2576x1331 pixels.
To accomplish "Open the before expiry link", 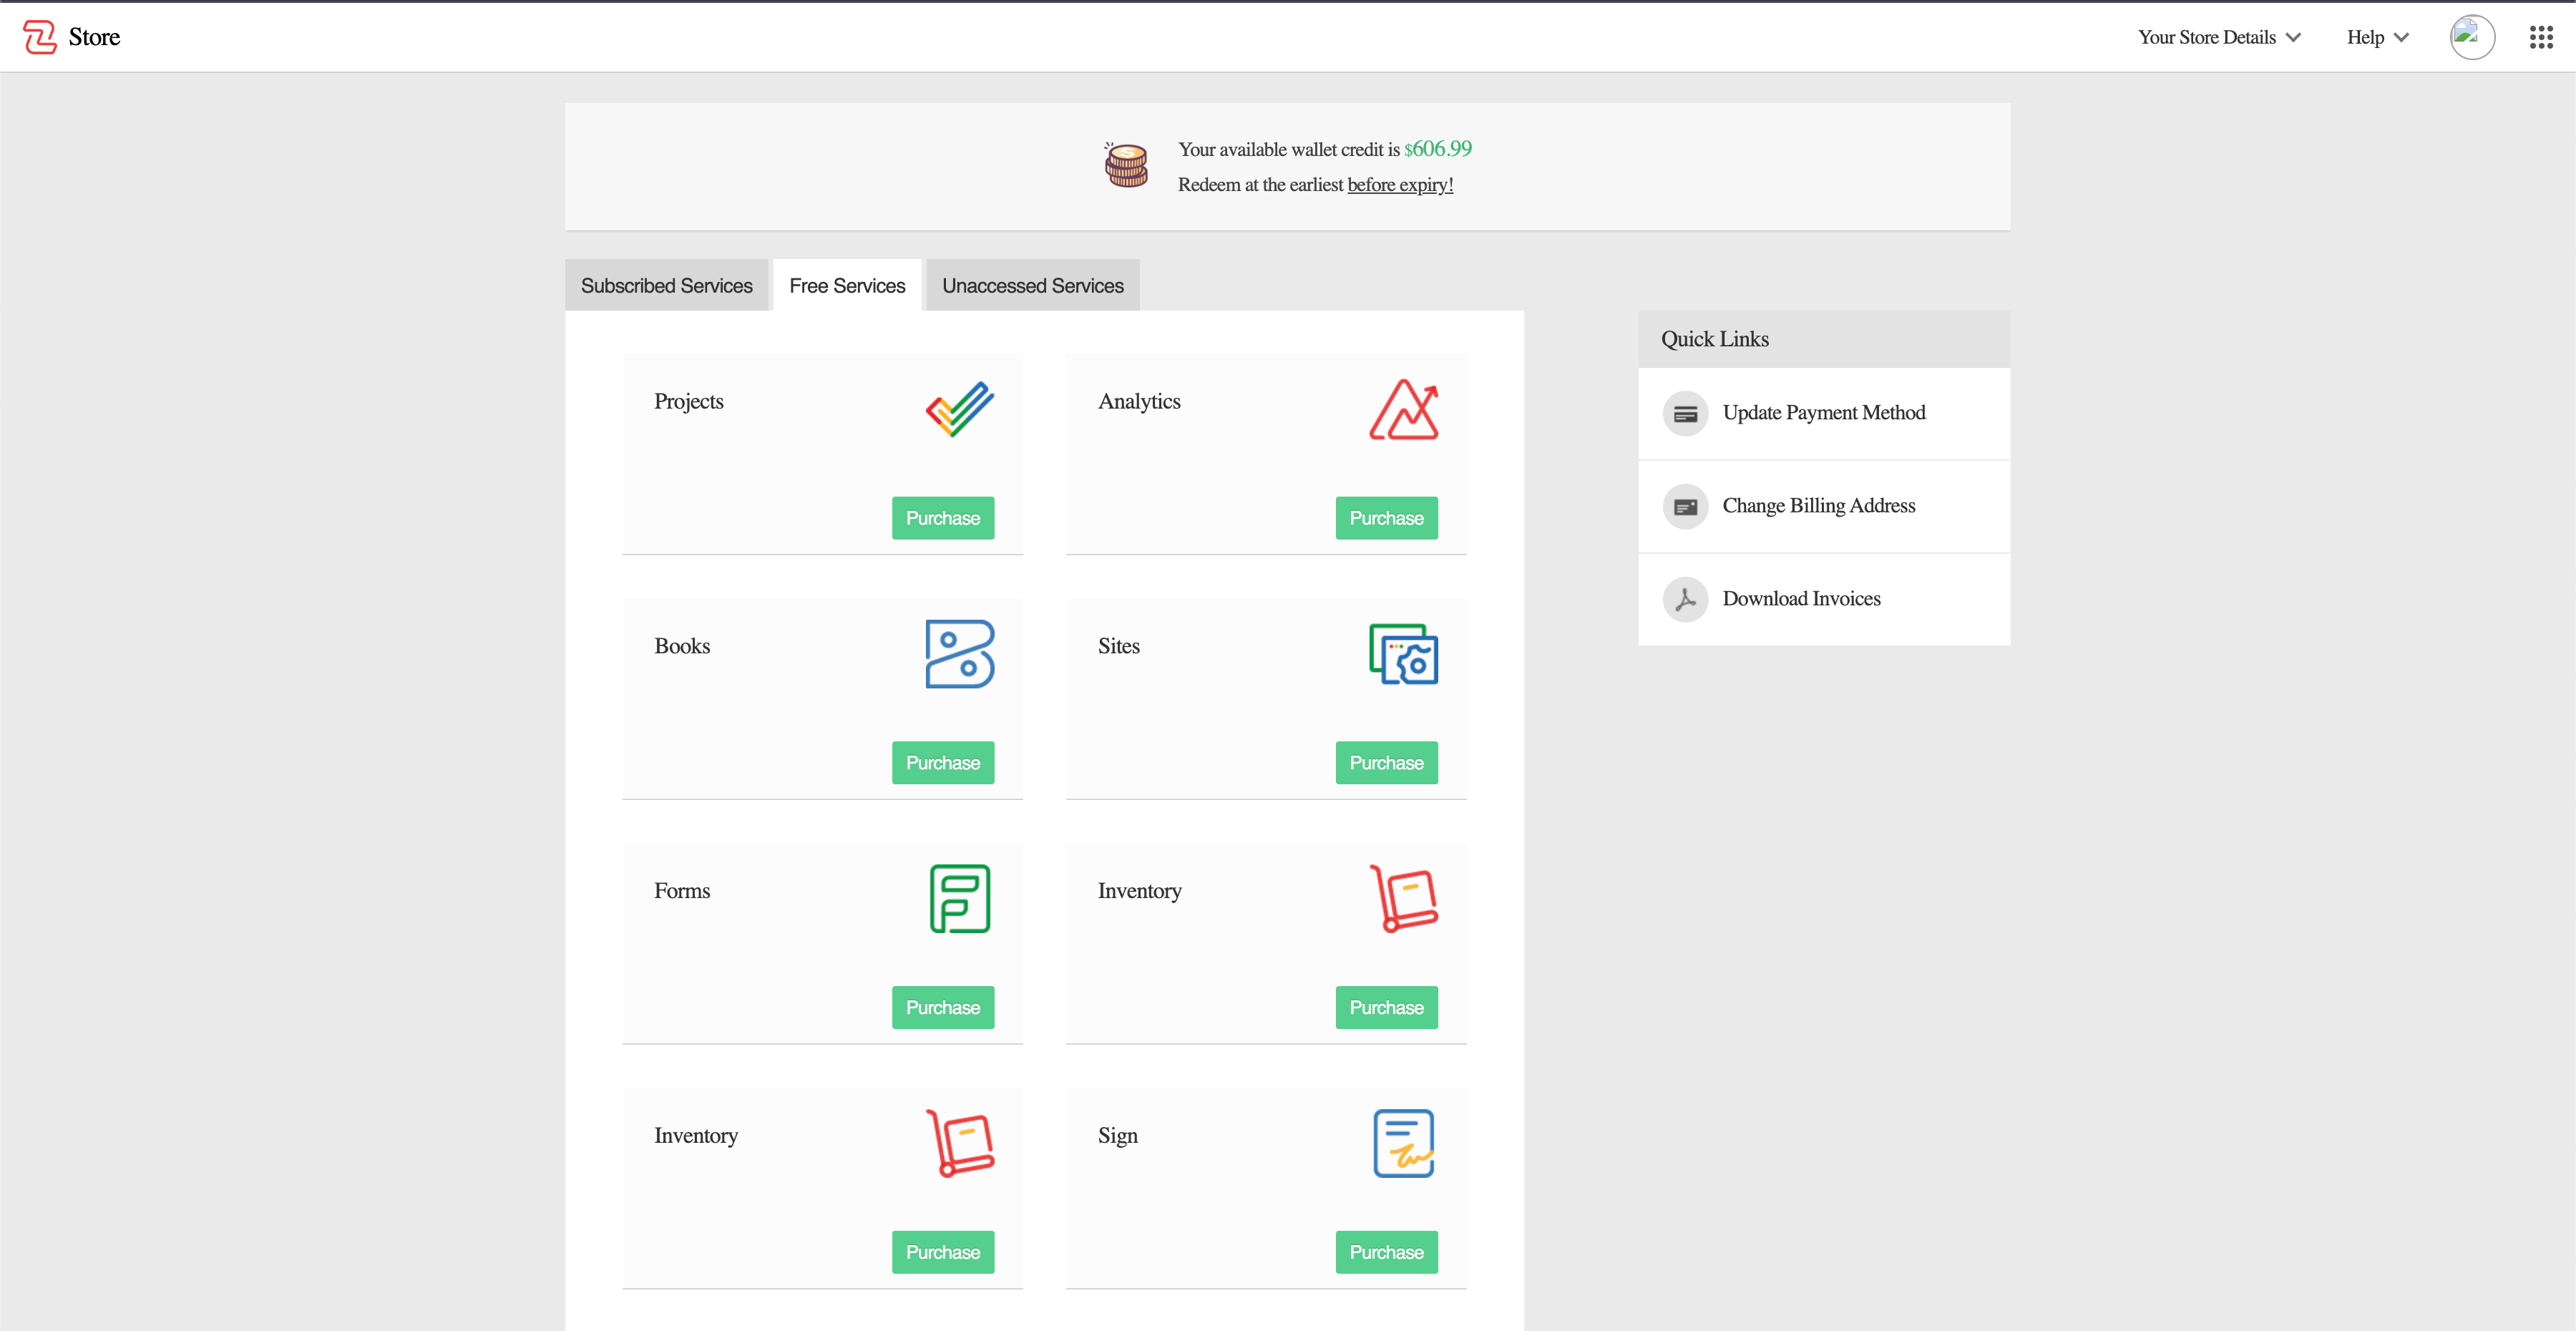I will coord(1400,185).
